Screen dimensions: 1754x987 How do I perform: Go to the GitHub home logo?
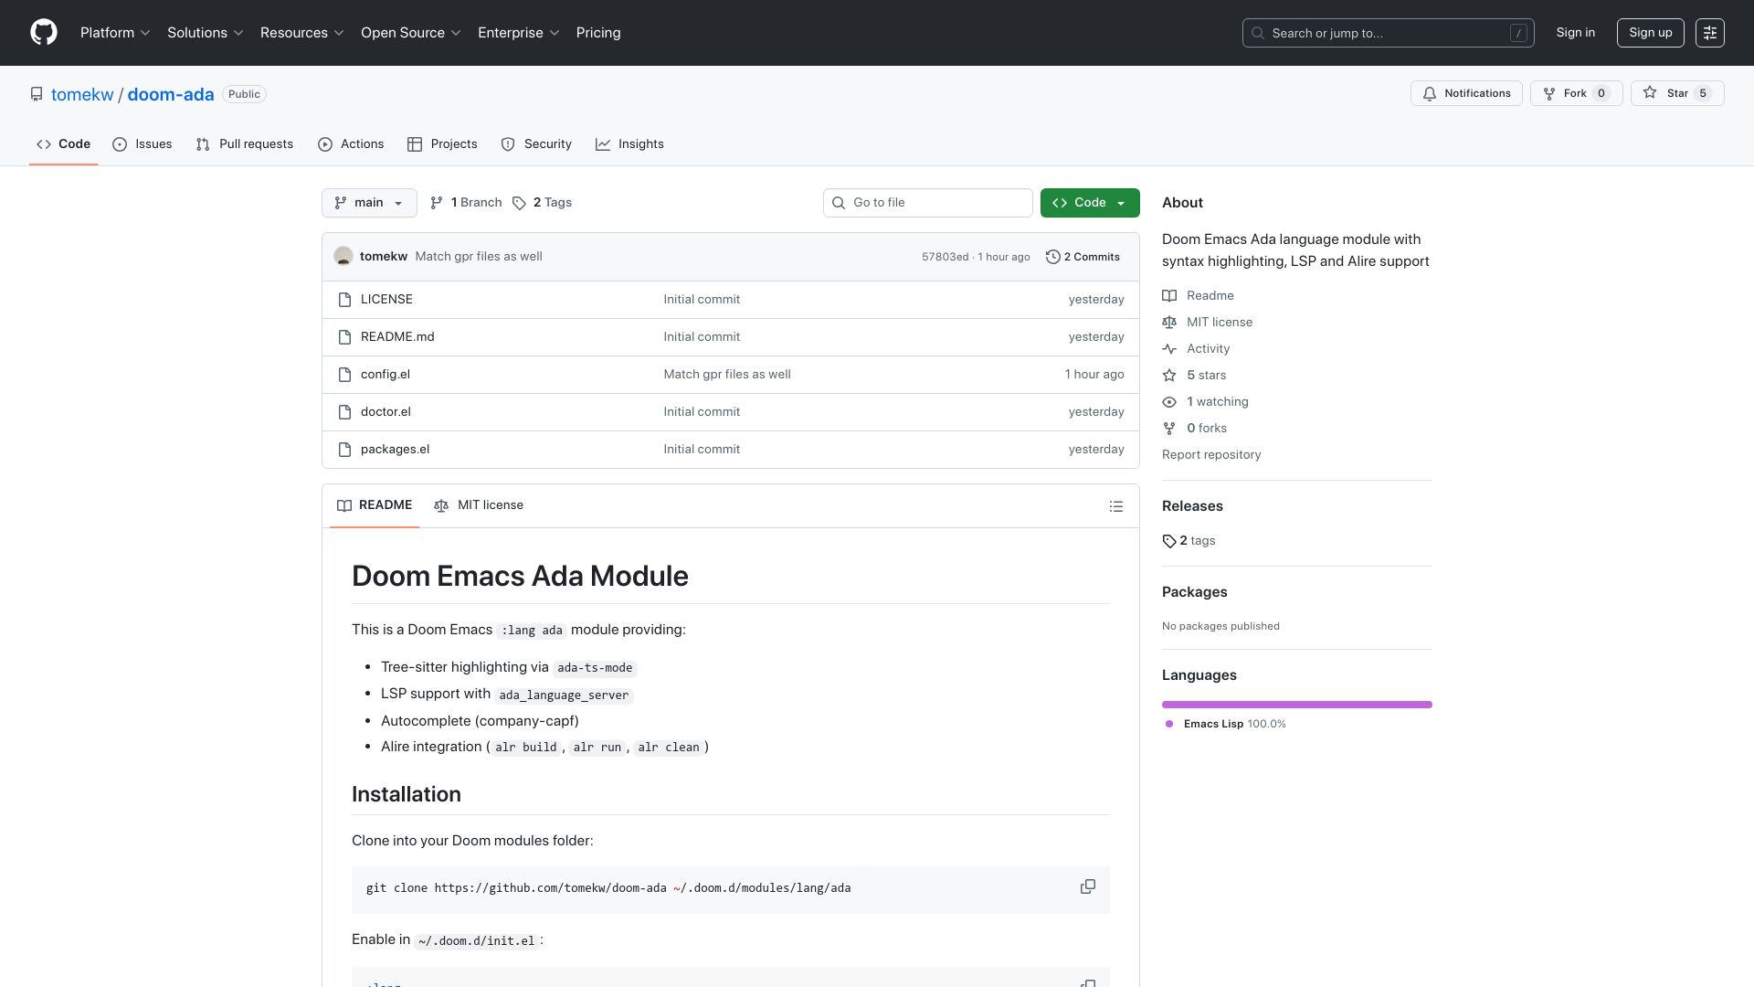click(x=44, y=33)
